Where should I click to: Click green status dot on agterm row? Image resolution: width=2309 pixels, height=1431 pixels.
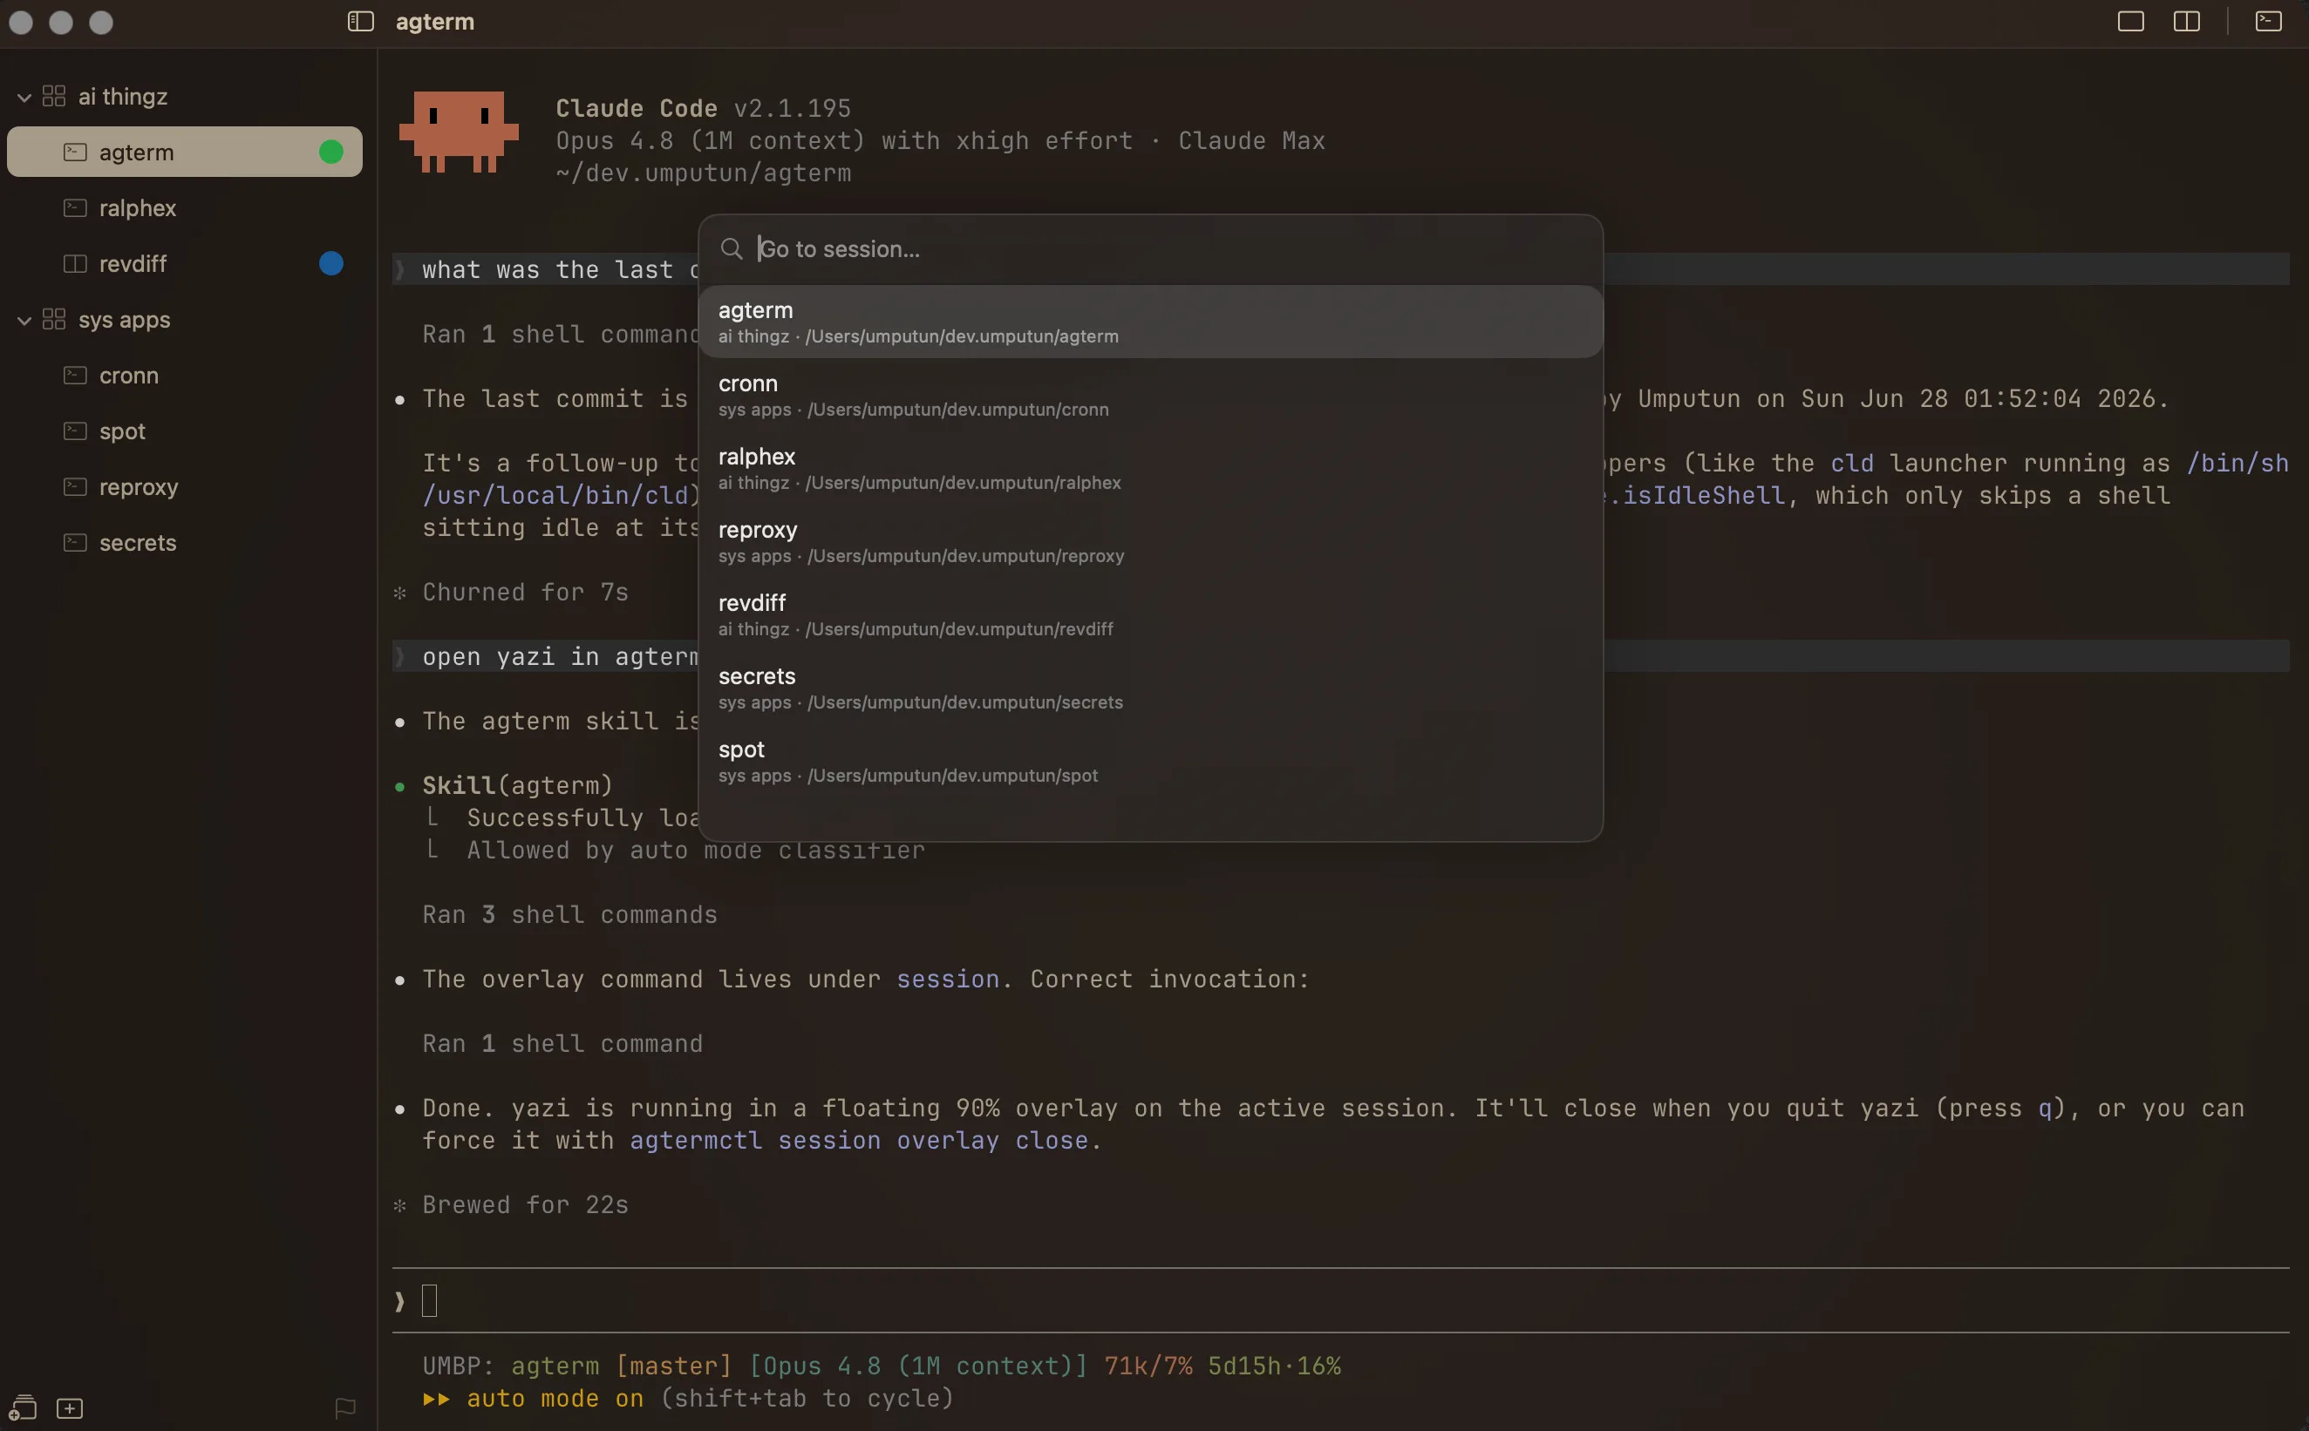pyautogui.click(x=331, y=152)
